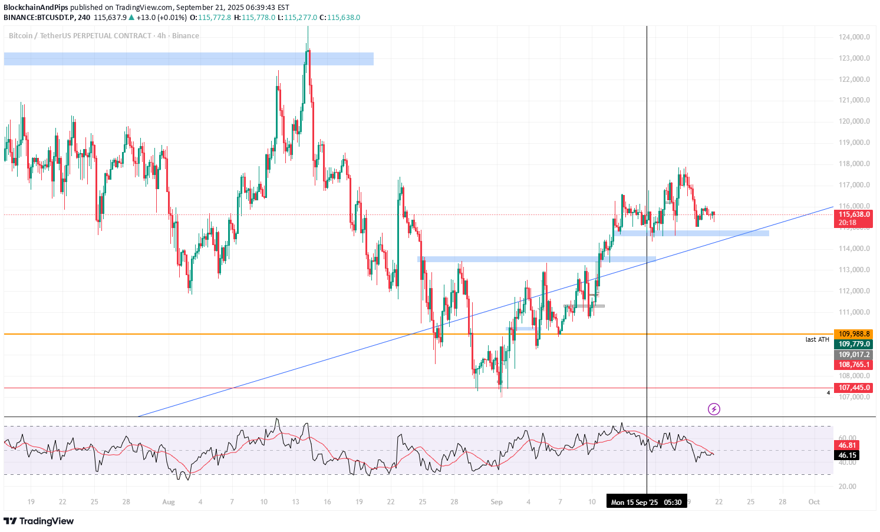This screenshot has height=532, width=880.
Task: Click the gray 109,017.2 price tag
Action: pos(854,355)
